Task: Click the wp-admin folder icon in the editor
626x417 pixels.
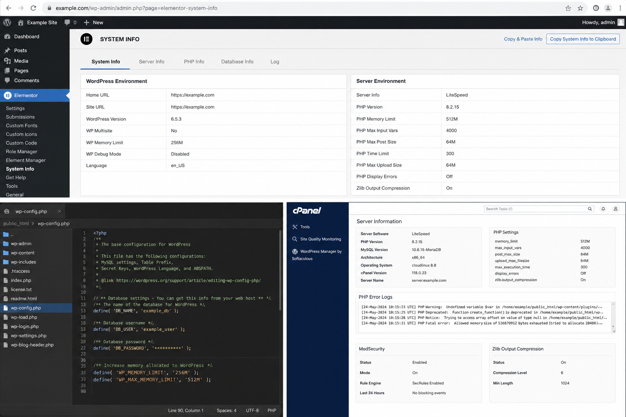Action: click(x=6, y=244)
